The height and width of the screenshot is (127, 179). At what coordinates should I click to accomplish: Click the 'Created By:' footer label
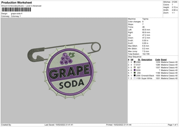(x=6, y=125)
